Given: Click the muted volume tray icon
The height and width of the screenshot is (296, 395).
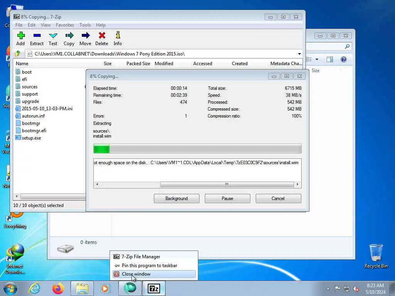Looking at the screenshot, I should (x=356, y=289).
